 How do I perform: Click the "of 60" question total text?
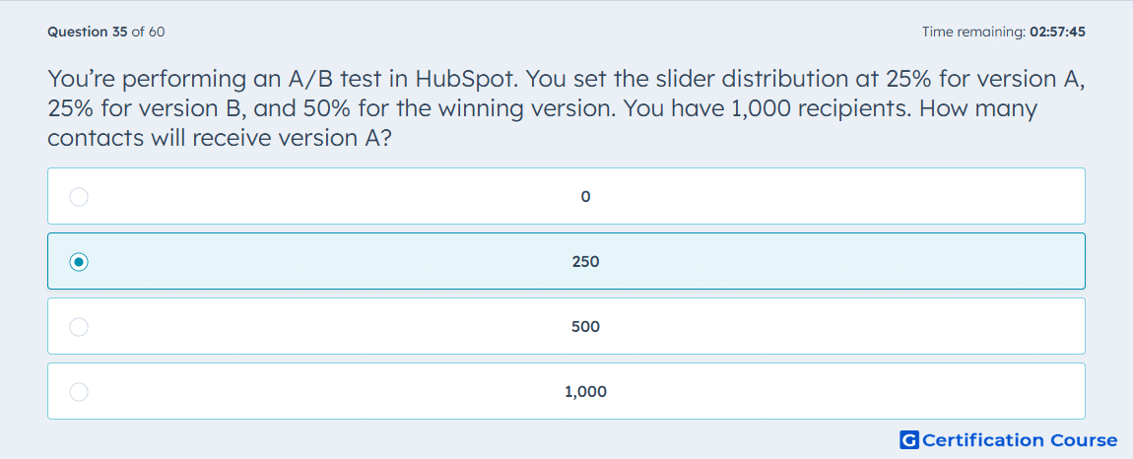pyautogui.click(x=148, y=32)
